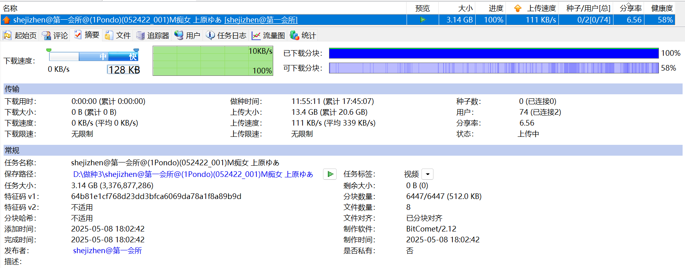
Task: Sort by 预览 column header
Action: point(423,8)
